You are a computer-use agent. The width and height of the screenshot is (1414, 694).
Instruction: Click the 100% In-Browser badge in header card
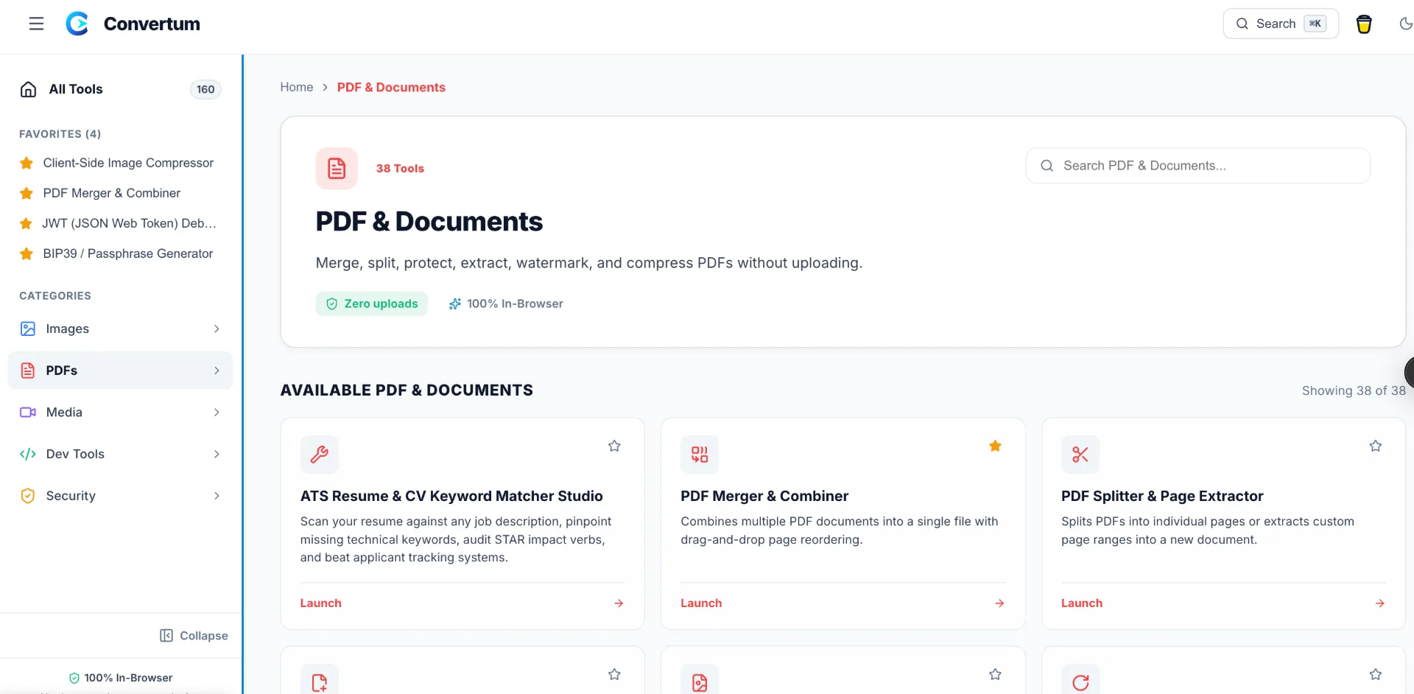click(x=506, y=304)
